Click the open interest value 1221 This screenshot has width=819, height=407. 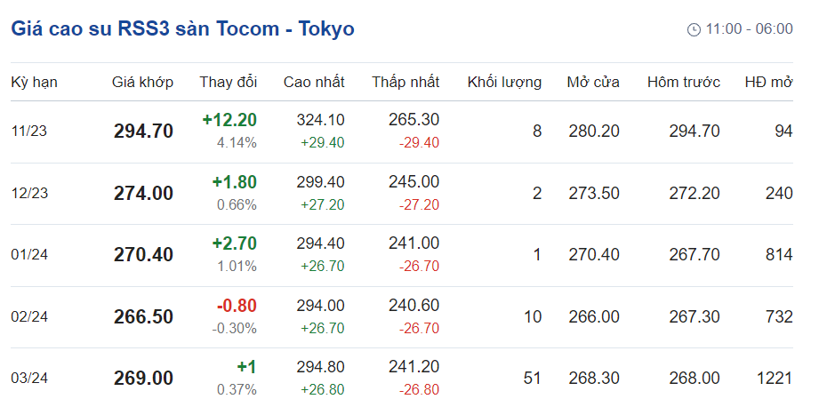click(774, 379)
